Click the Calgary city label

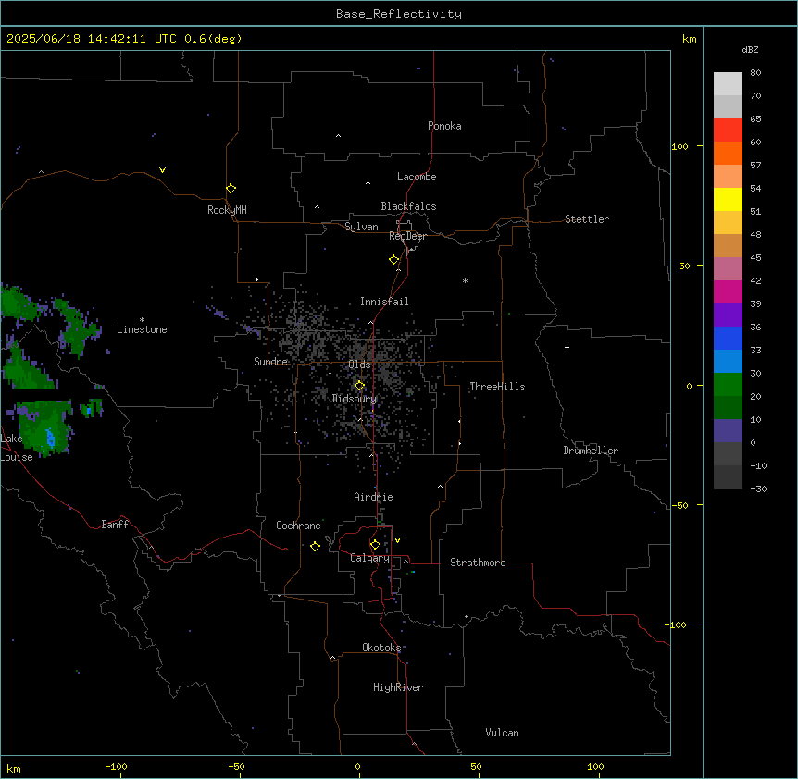(369, 558)
